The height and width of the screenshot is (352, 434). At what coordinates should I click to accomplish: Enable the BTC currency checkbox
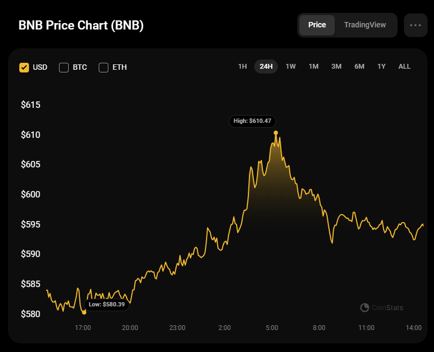[x=64, y=67]
